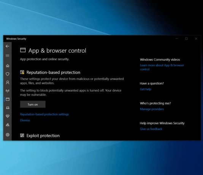This screenshot has width=203, height=175.
Task: Open Firewall & network protection icon
Action: coord(8,91)
